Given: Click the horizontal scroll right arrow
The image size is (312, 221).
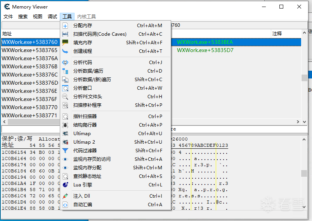Looking at the screenshot, I should (x=298, y=122).
